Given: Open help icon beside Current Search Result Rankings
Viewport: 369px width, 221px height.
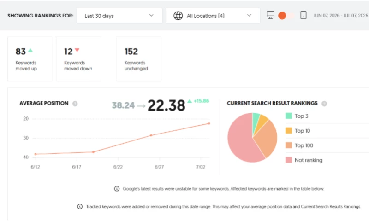Looking at the screenshot, I should click(x=324, y=104).
